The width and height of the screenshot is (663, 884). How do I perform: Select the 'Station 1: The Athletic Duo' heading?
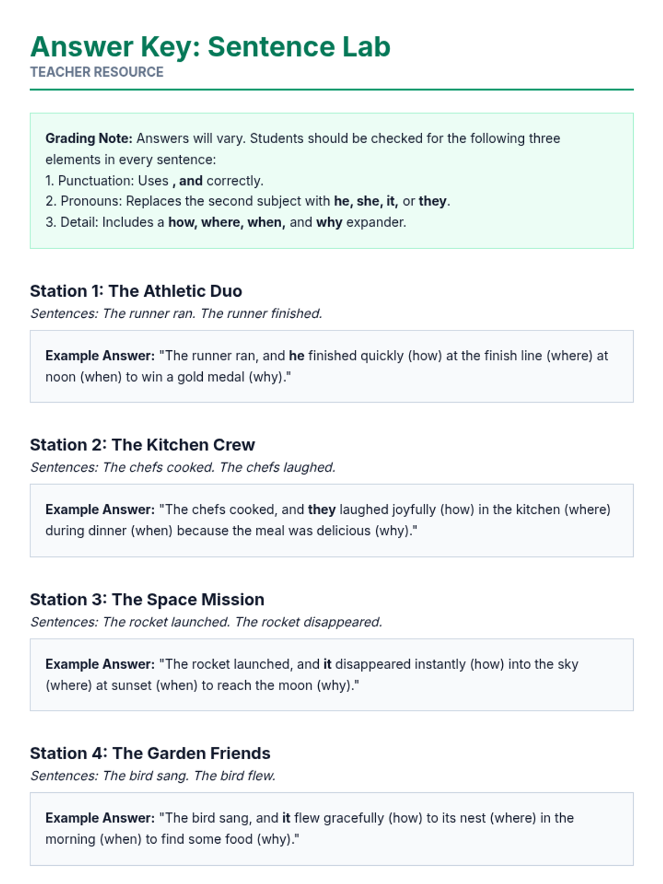tap(136, 291)
